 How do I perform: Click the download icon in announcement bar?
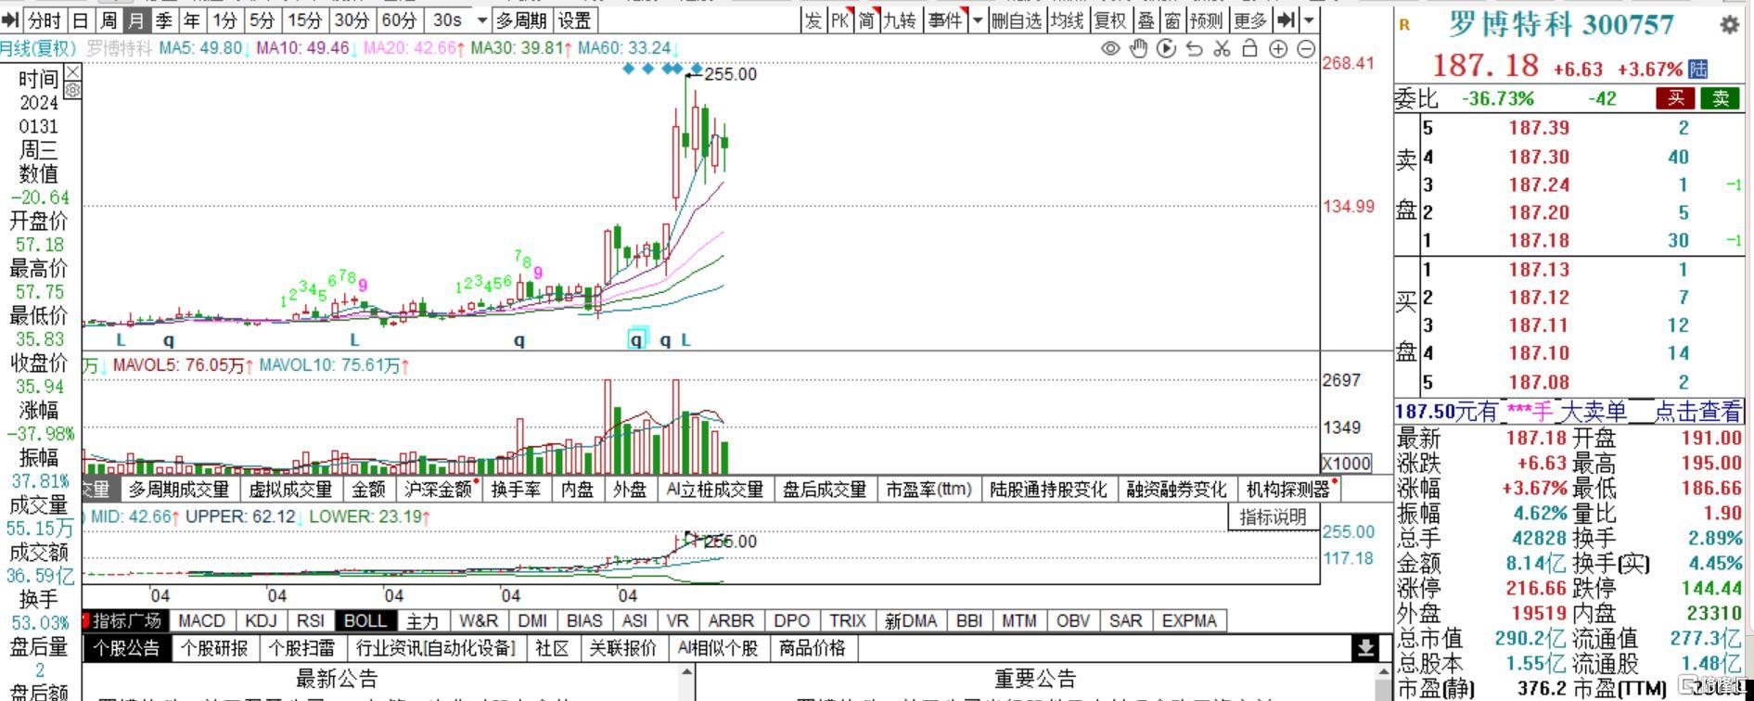(1365, 648)
